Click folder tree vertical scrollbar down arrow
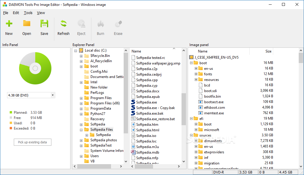 (x=126, y=161)
